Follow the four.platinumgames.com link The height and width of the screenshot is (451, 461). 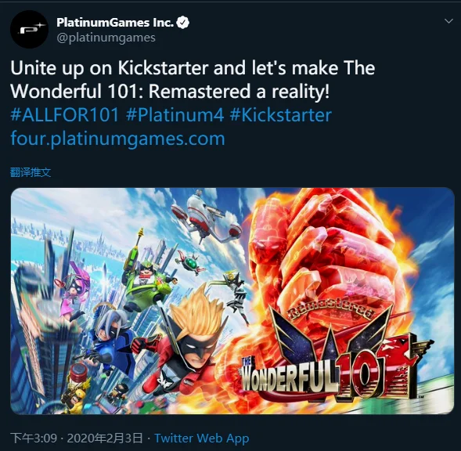(117, 139)
